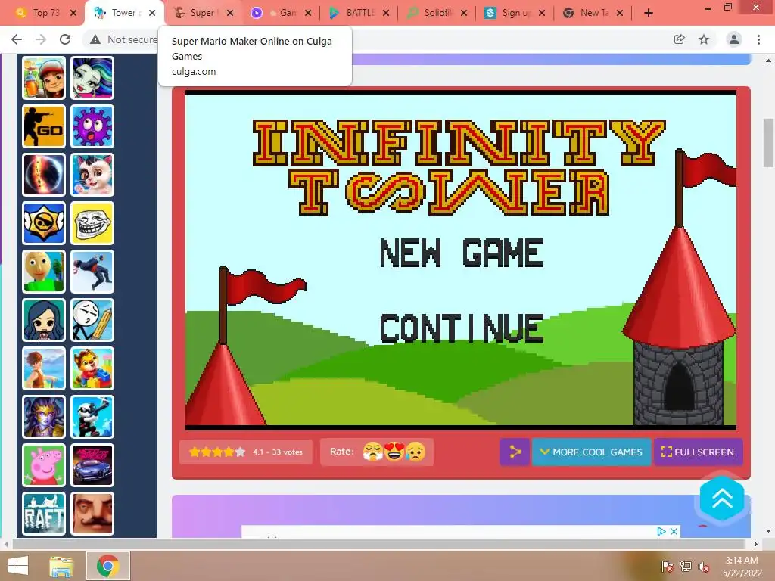Open the Hello Neighbor game icon
The width and height of the screenshot is (775, 581).
pos(92,514)
